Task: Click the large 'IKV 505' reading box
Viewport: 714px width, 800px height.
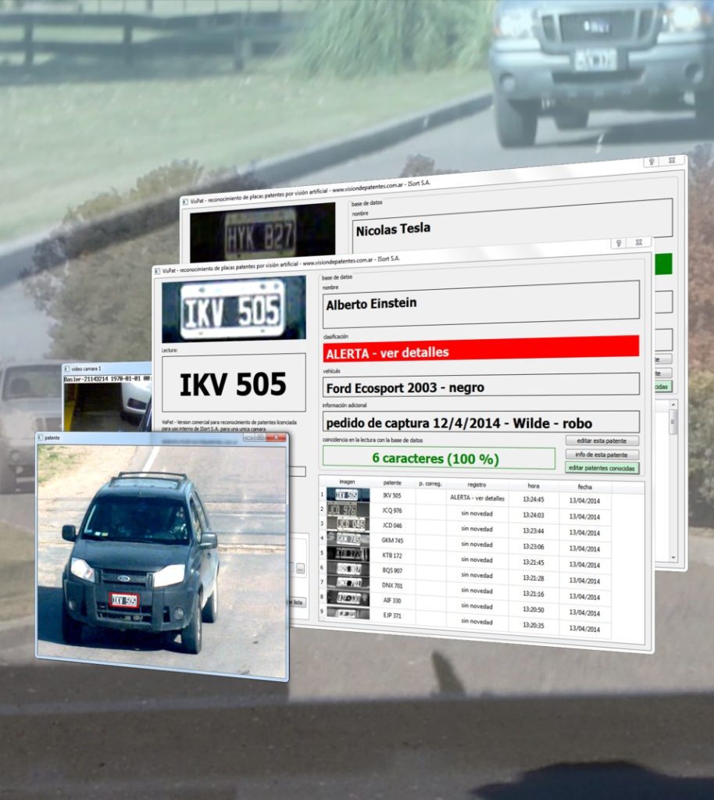Action: click(x=234, y=383)
